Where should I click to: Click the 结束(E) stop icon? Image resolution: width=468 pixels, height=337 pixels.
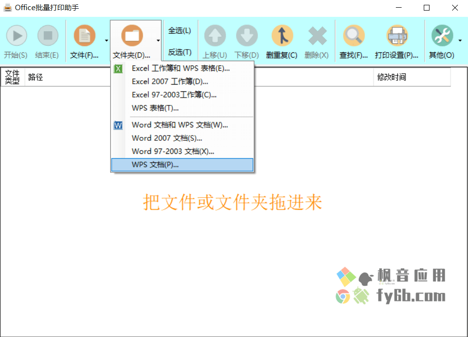click(48, 36)
